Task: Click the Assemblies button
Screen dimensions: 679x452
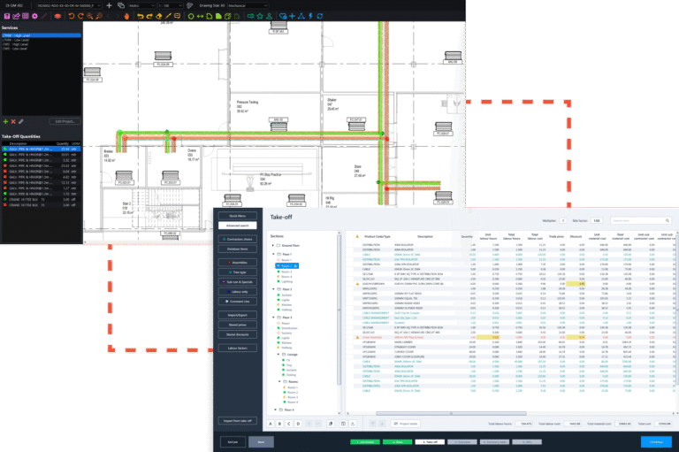Action: pyautogui.click(x=237, y=263)
